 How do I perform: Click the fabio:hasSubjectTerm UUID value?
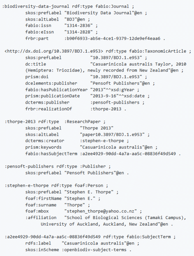tap(128, 154)
